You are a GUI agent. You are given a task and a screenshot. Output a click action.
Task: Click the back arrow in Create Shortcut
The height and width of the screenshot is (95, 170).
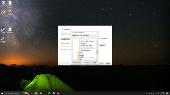coord(59,30)
